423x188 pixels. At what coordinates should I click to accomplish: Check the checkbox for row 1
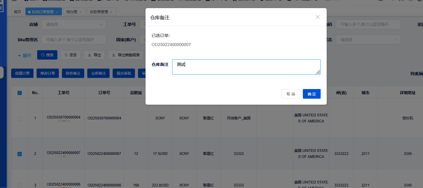tap(20, 119)
